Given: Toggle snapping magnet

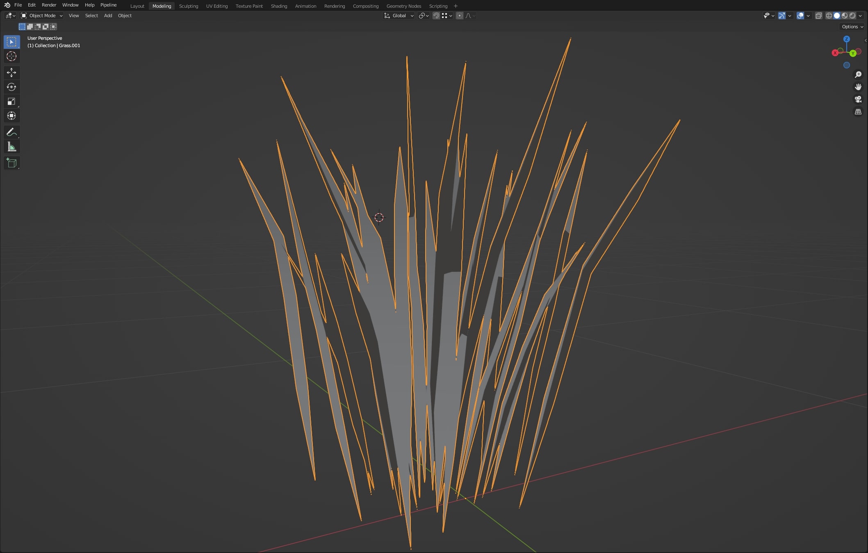Looking at the screenshot, I should click(436, 16).
